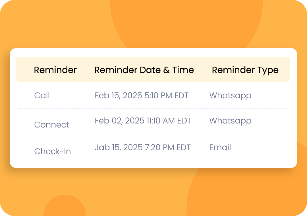Open the Check-In reminder entry
This screenshot has height=216, width=307.
coord(53,151)
